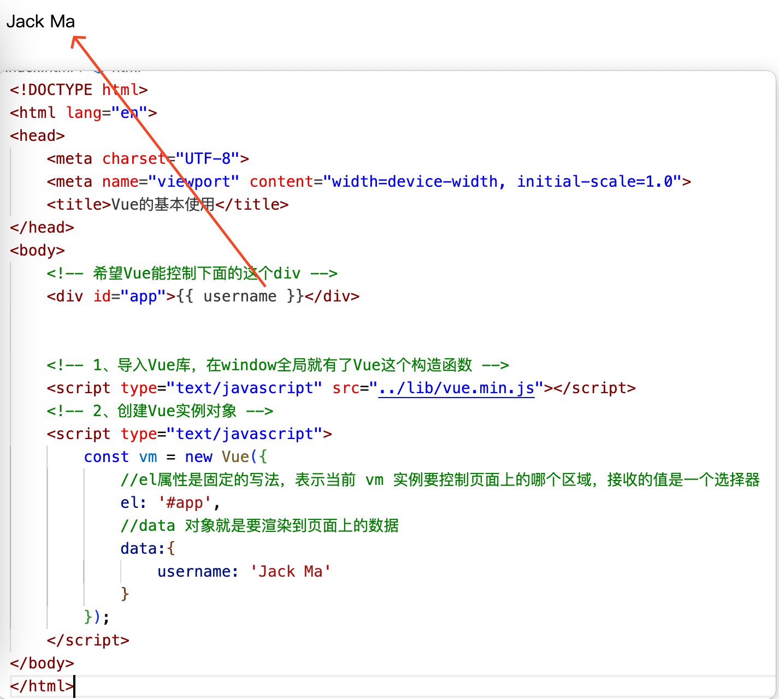This screenshot has width=779, height=699.
Task: Click the title text "Vue的基本使用"
Action: (x=163, y=205)
